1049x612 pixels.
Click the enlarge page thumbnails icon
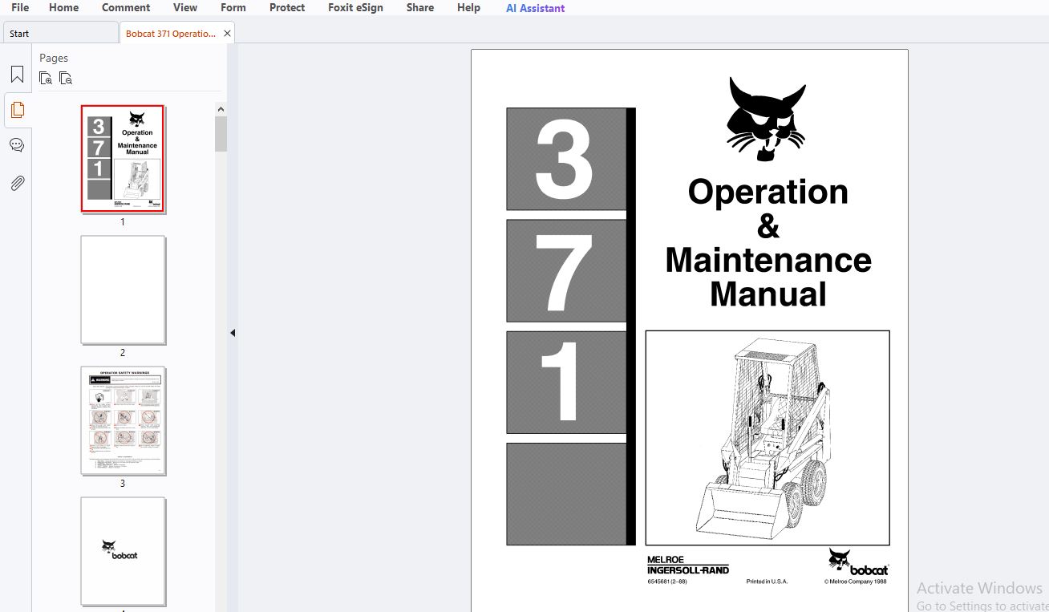click(46, 78)
